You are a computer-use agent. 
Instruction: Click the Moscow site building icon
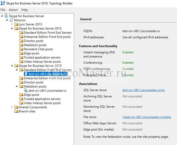click(11, 20)
